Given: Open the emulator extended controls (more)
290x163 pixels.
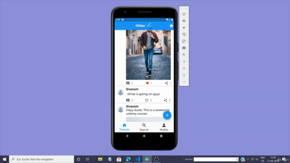Looking at the screenshot, I should [x=184, y=82].
